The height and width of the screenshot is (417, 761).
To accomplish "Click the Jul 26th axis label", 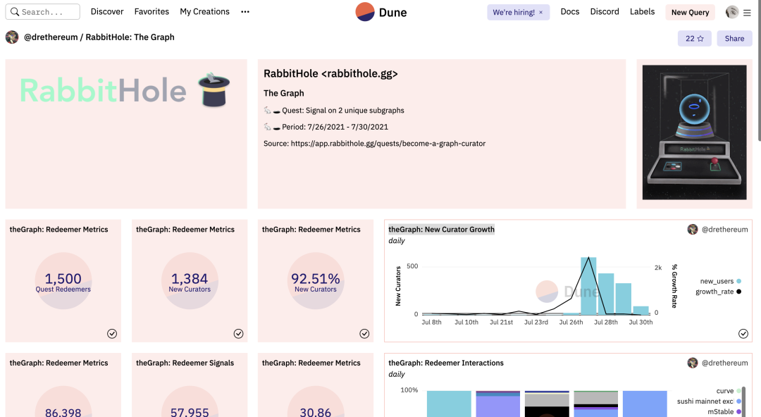I will (571, 322).
